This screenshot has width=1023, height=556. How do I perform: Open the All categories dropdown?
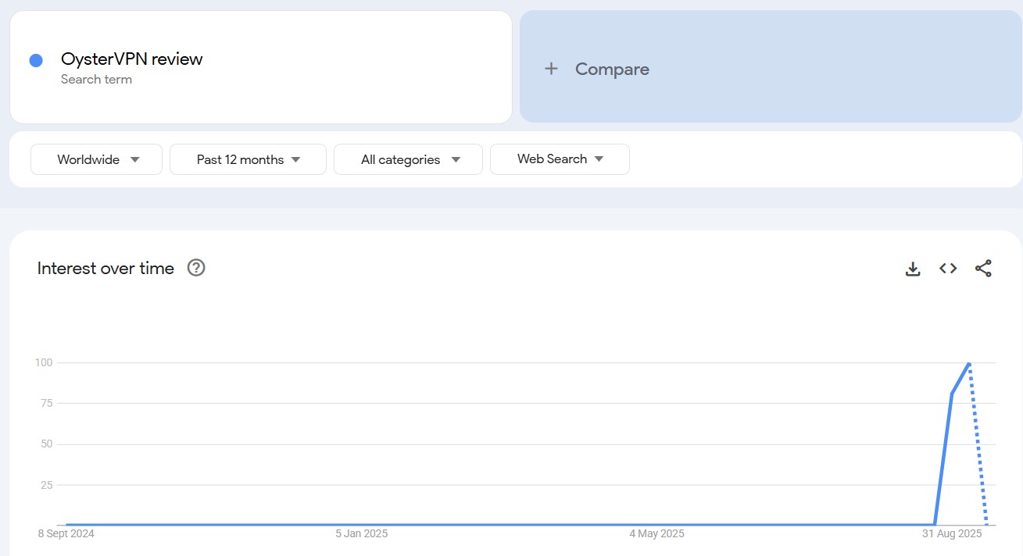[x=408, y=159]
